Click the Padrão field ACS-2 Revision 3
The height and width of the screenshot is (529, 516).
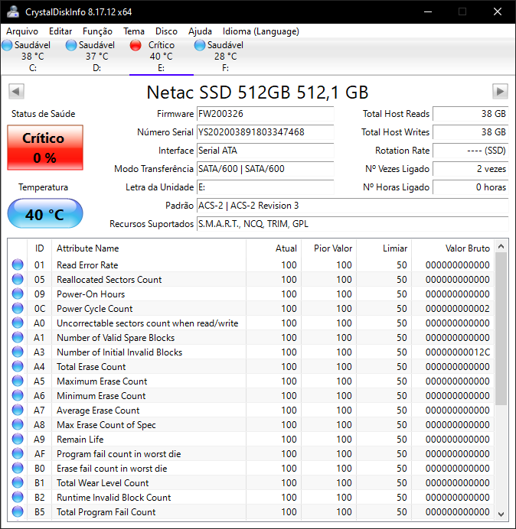pos(353,206)
